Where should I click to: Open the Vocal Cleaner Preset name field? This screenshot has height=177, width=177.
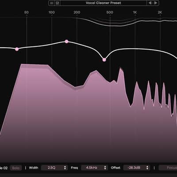tap(104, 3)
